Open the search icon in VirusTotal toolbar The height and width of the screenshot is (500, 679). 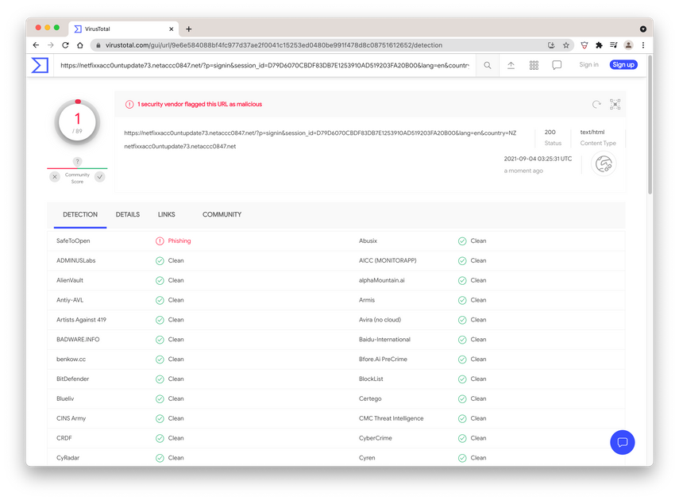pyautogui.click(x=487, y=65)
